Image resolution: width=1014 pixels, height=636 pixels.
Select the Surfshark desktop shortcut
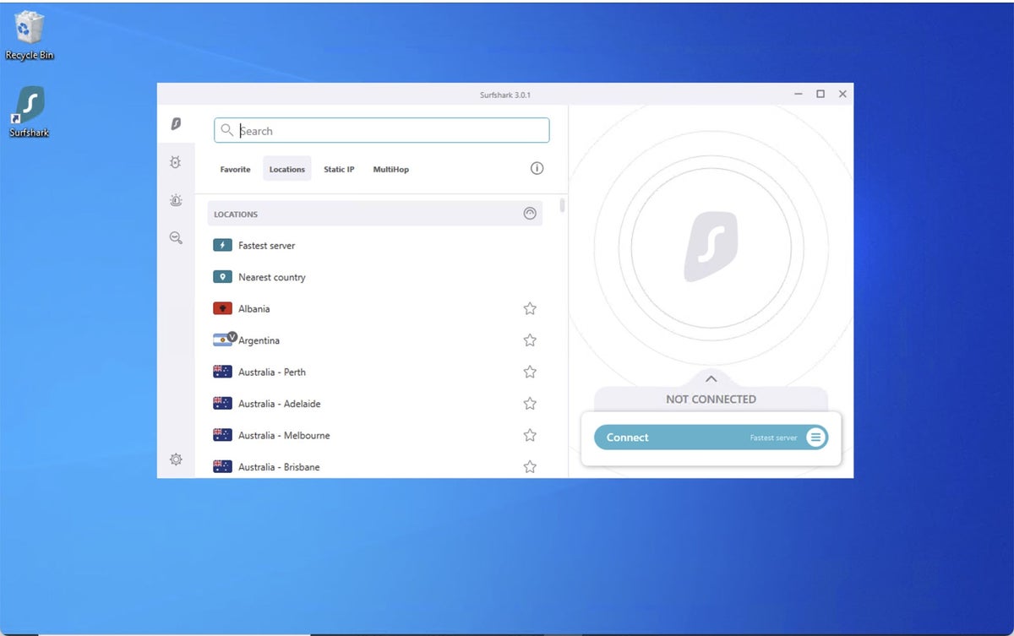coord(30,111)
